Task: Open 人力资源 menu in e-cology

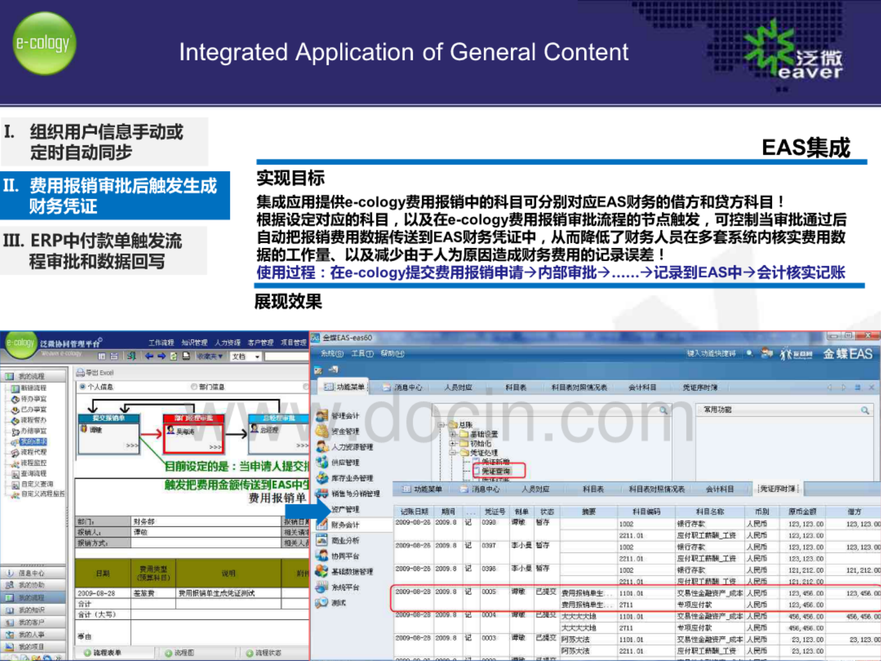Action: 227,343
